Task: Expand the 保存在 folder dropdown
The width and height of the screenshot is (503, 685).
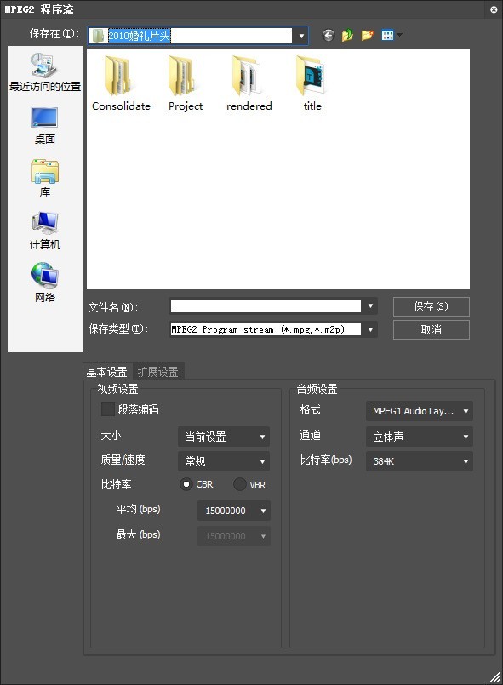Action: (301, 36)
